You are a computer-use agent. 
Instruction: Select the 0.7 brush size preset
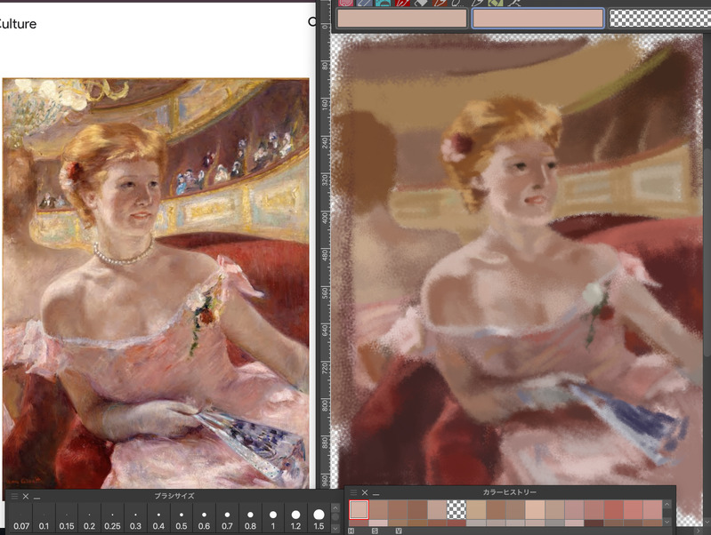point(227,518)
